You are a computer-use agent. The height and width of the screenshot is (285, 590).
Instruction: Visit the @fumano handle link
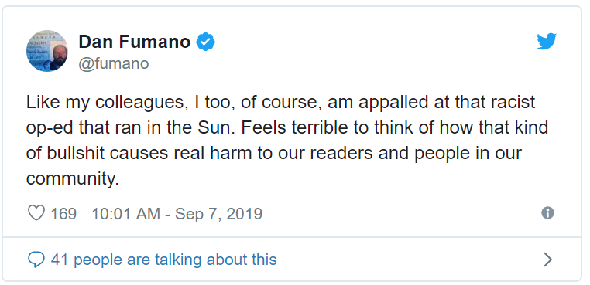114,63
